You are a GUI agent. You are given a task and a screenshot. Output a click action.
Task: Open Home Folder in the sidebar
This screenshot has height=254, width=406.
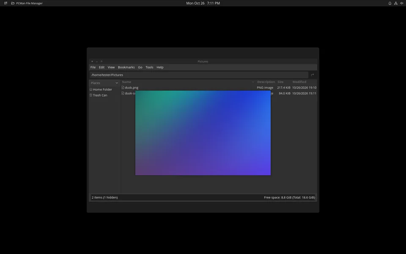pyautogui.click(x=102, y=89)
